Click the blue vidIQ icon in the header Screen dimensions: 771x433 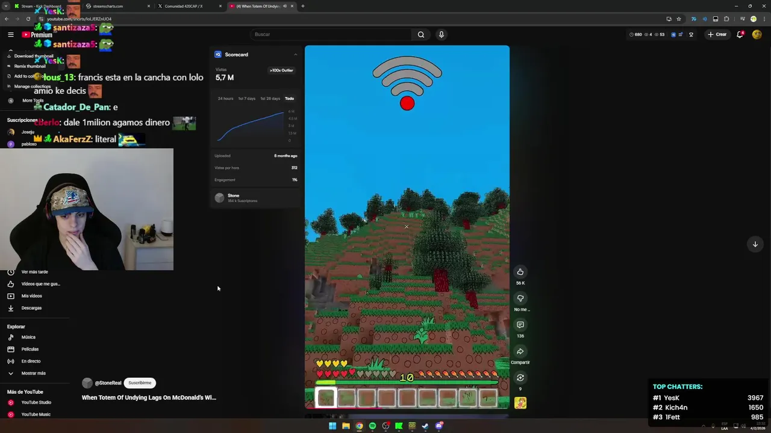[673, 34]
